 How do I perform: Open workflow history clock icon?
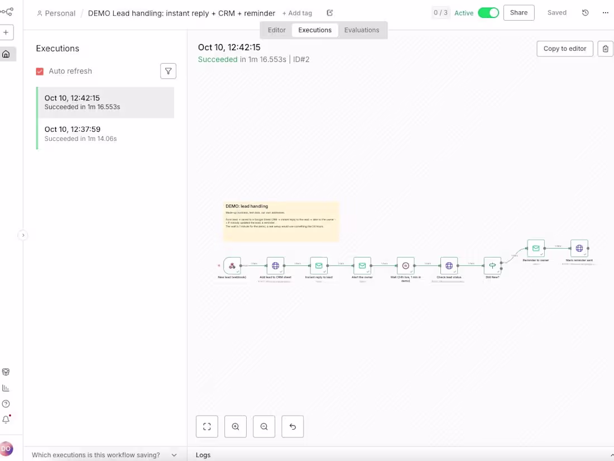(585, 12)
